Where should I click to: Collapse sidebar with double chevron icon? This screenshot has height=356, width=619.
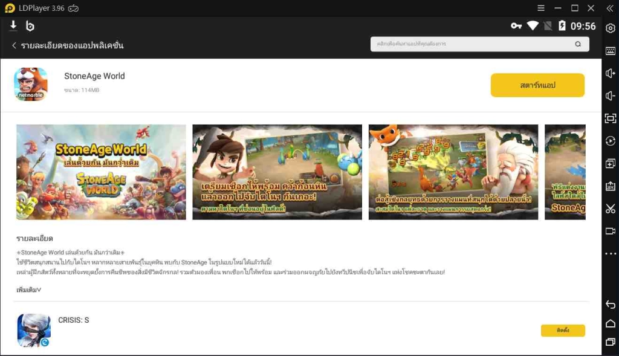coord(610,8)
